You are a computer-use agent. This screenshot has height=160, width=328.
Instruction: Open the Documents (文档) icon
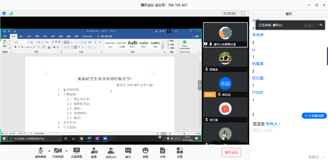tap(163, 153)
